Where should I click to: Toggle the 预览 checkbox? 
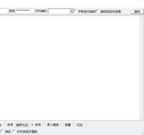click(2, 131)
